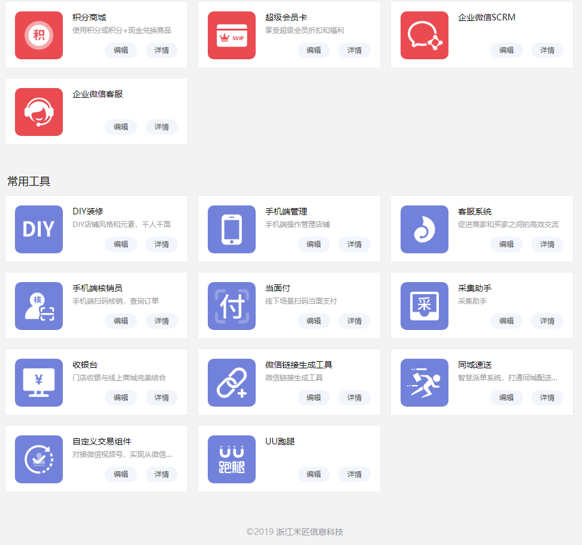
Task: Click the 收银台 cashier monitor icon
Action: tap(39, 383)
